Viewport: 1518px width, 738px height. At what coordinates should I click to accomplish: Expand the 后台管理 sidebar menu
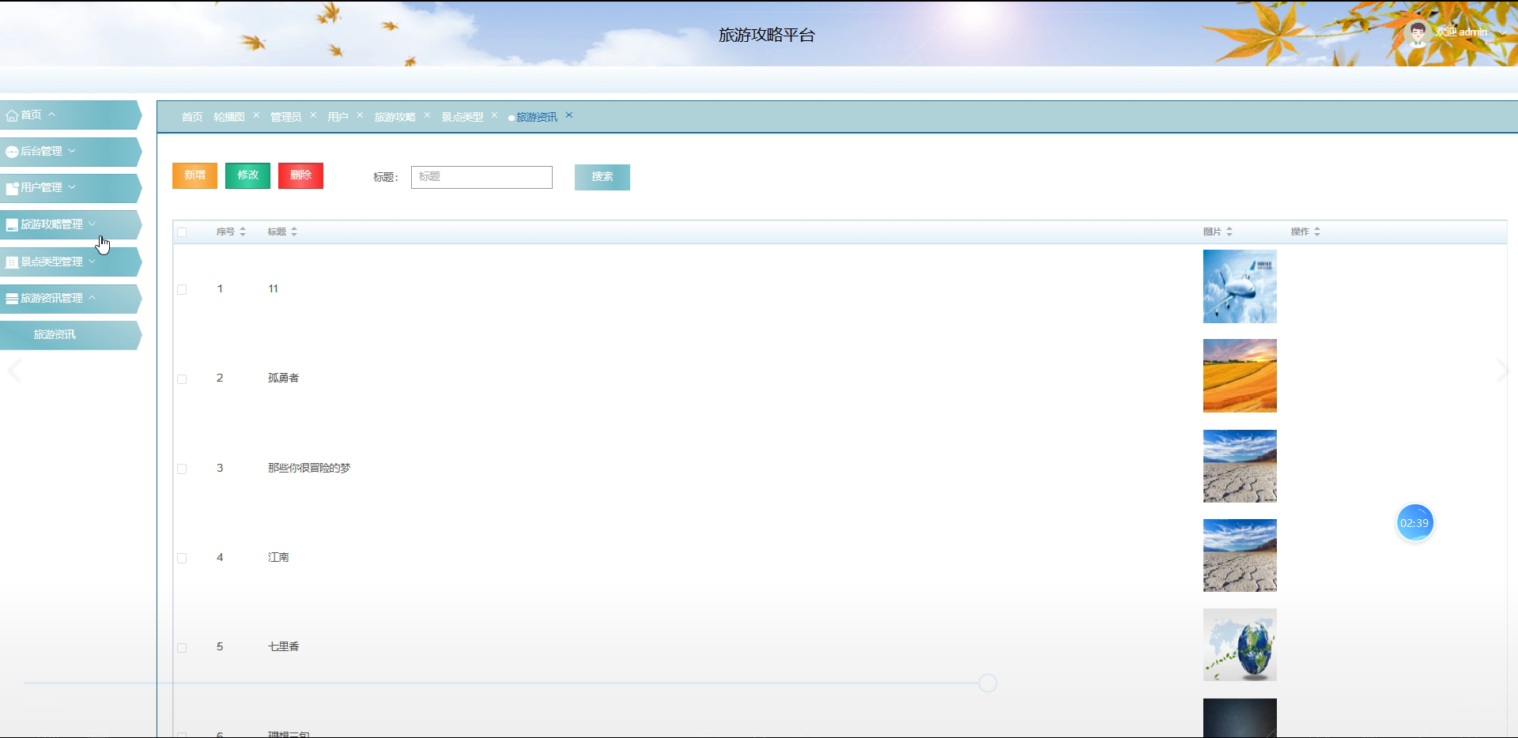[72, 151]
